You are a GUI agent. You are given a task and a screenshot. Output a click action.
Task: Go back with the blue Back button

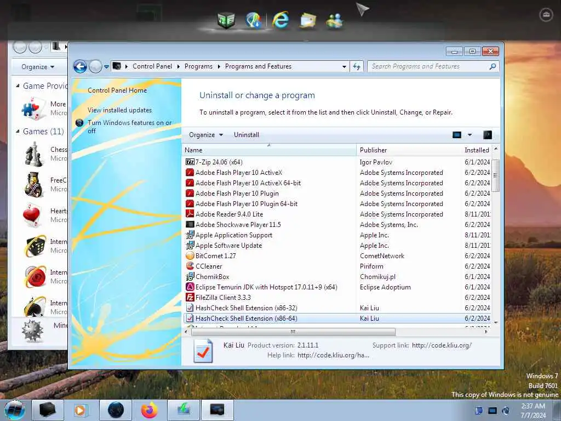point(80,66)
